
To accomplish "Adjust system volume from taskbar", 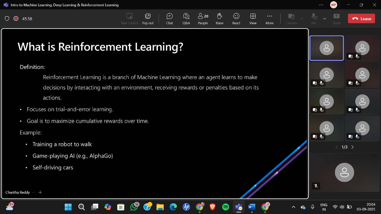I will (x=342, y=207).
